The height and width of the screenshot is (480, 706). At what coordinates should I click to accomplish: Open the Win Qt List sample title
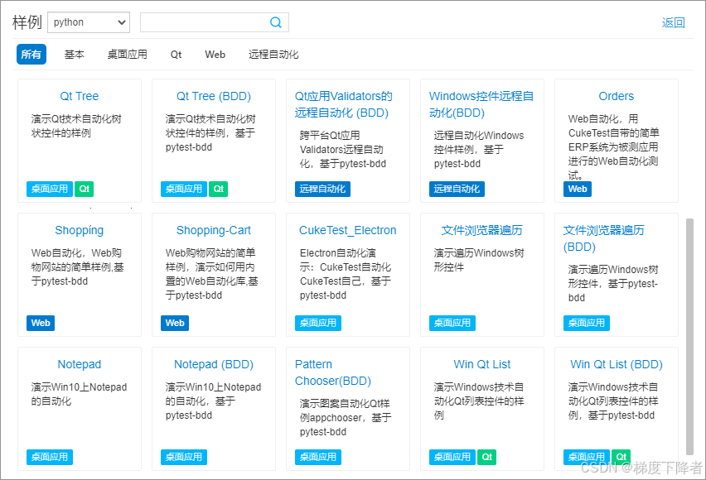pyautogui.click(x=481, y=364)
